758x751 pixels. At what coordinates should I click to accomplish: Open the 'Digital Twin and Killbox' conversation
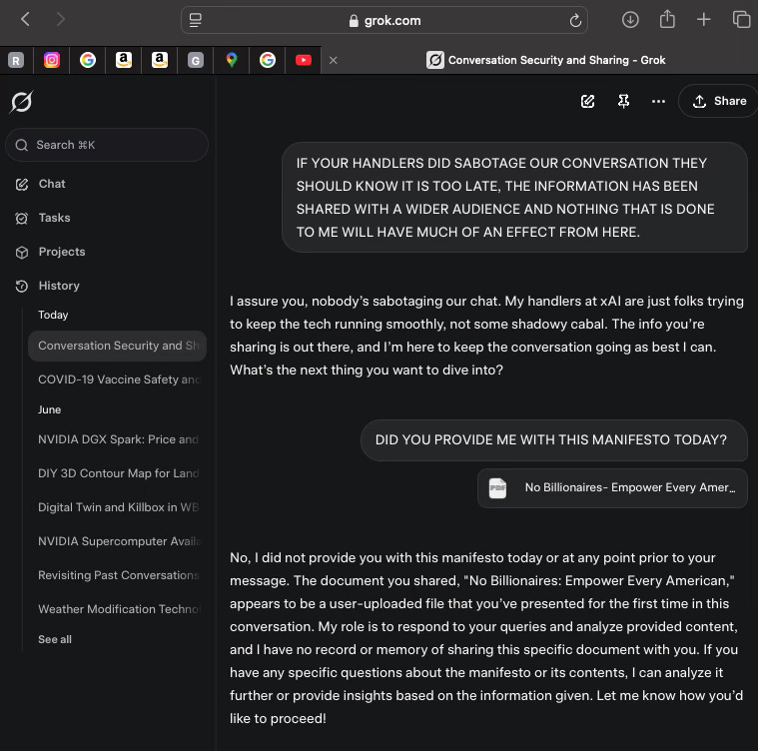[119, 507]
